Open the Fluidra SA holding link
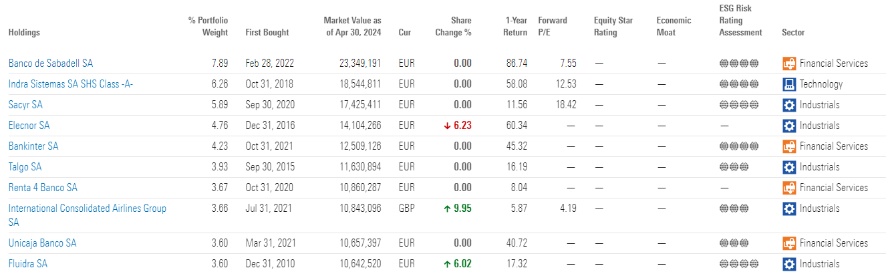Screen dimensions: 886x278 (x=27, y=264)
